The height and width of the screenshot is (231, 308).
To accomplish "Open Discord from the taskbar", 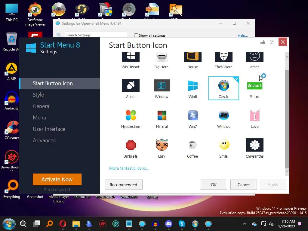I will point(168,224).
